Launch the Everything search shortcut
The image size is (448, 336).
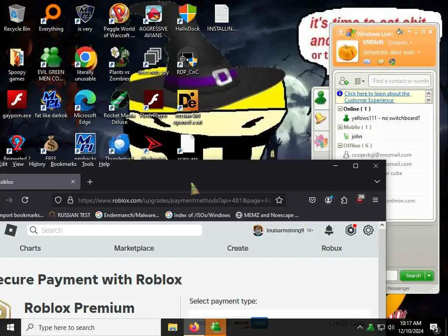tap(51, 17)
